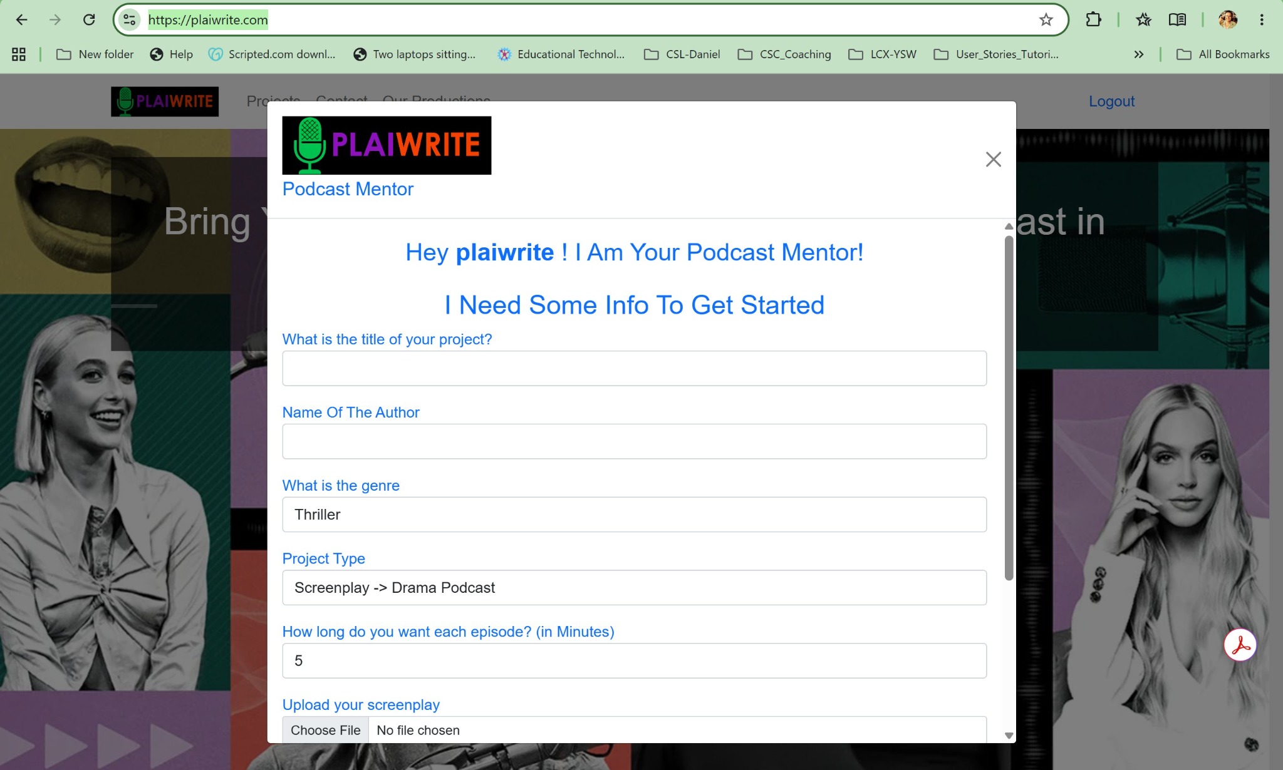This screenshot has height=770, width=1283.
Task: Click the 'plaiwrite' username in greeting
Action: click(504, 252)
